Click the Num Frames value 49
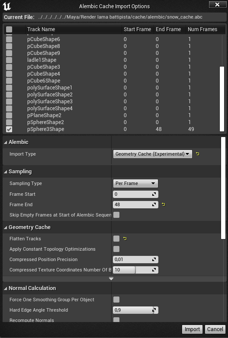Screen dimensions: 228x338 (191, 129)
